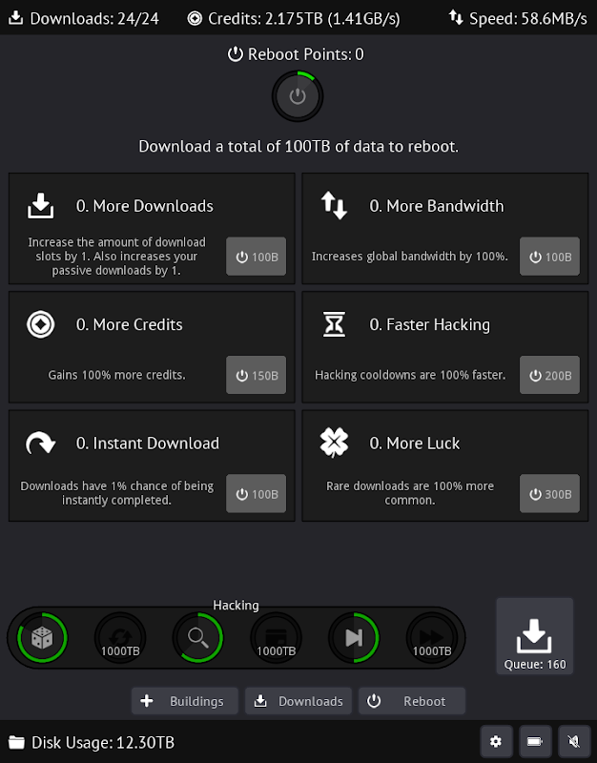Click the '0. Instant Download' title
This screenshot has height=763, width=597.
[x=148, y=443]
